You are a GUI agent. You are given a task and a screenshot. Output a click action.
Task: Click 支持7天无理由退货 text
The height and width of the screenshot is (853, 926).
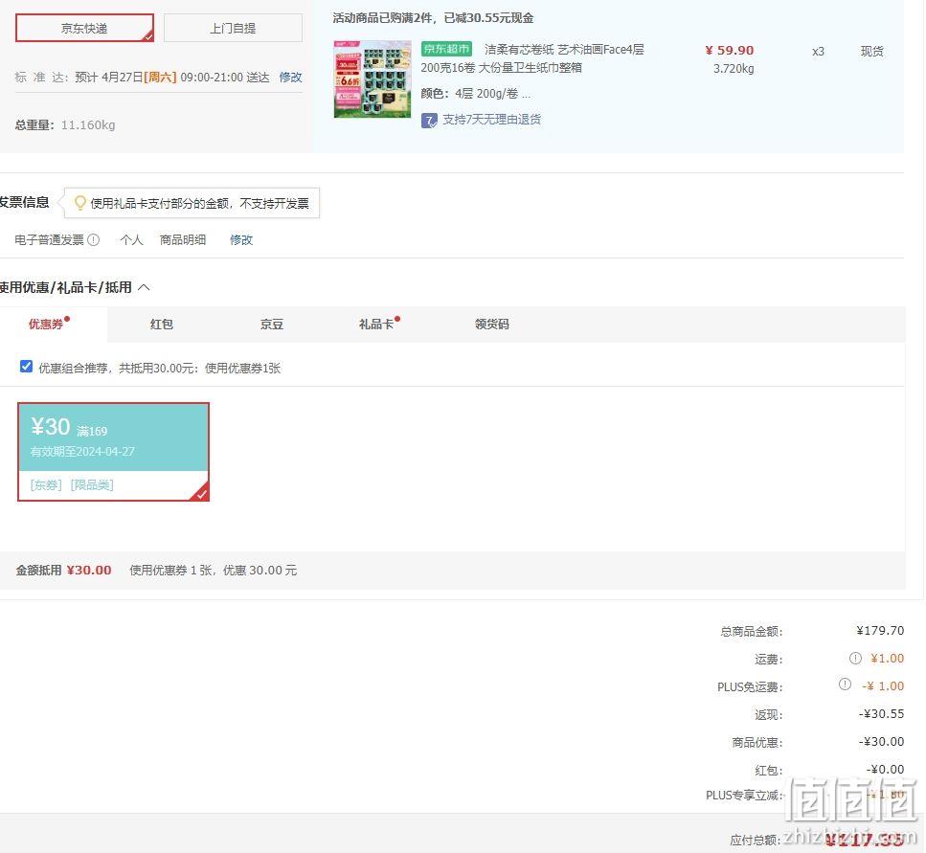[491, 120]
